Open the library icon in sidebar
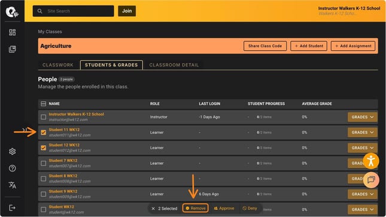Viewport: 386px width, 217px height. tap(13, 49)
